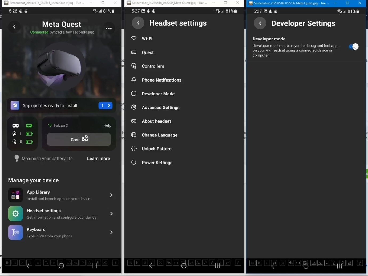Expand the Headset settings chevron

[111, 214]
